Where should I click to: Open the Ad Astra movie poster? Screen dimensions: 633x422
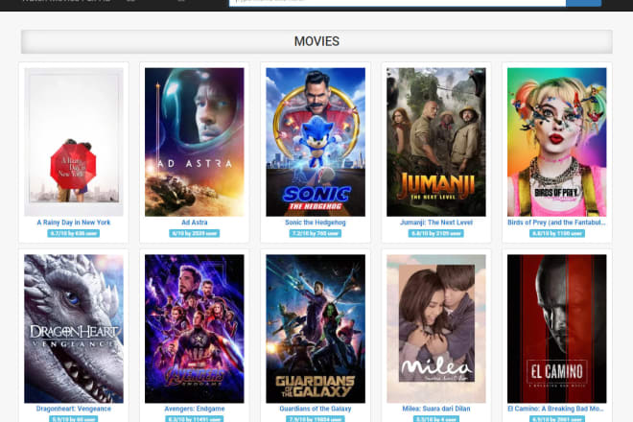(194, 142)
